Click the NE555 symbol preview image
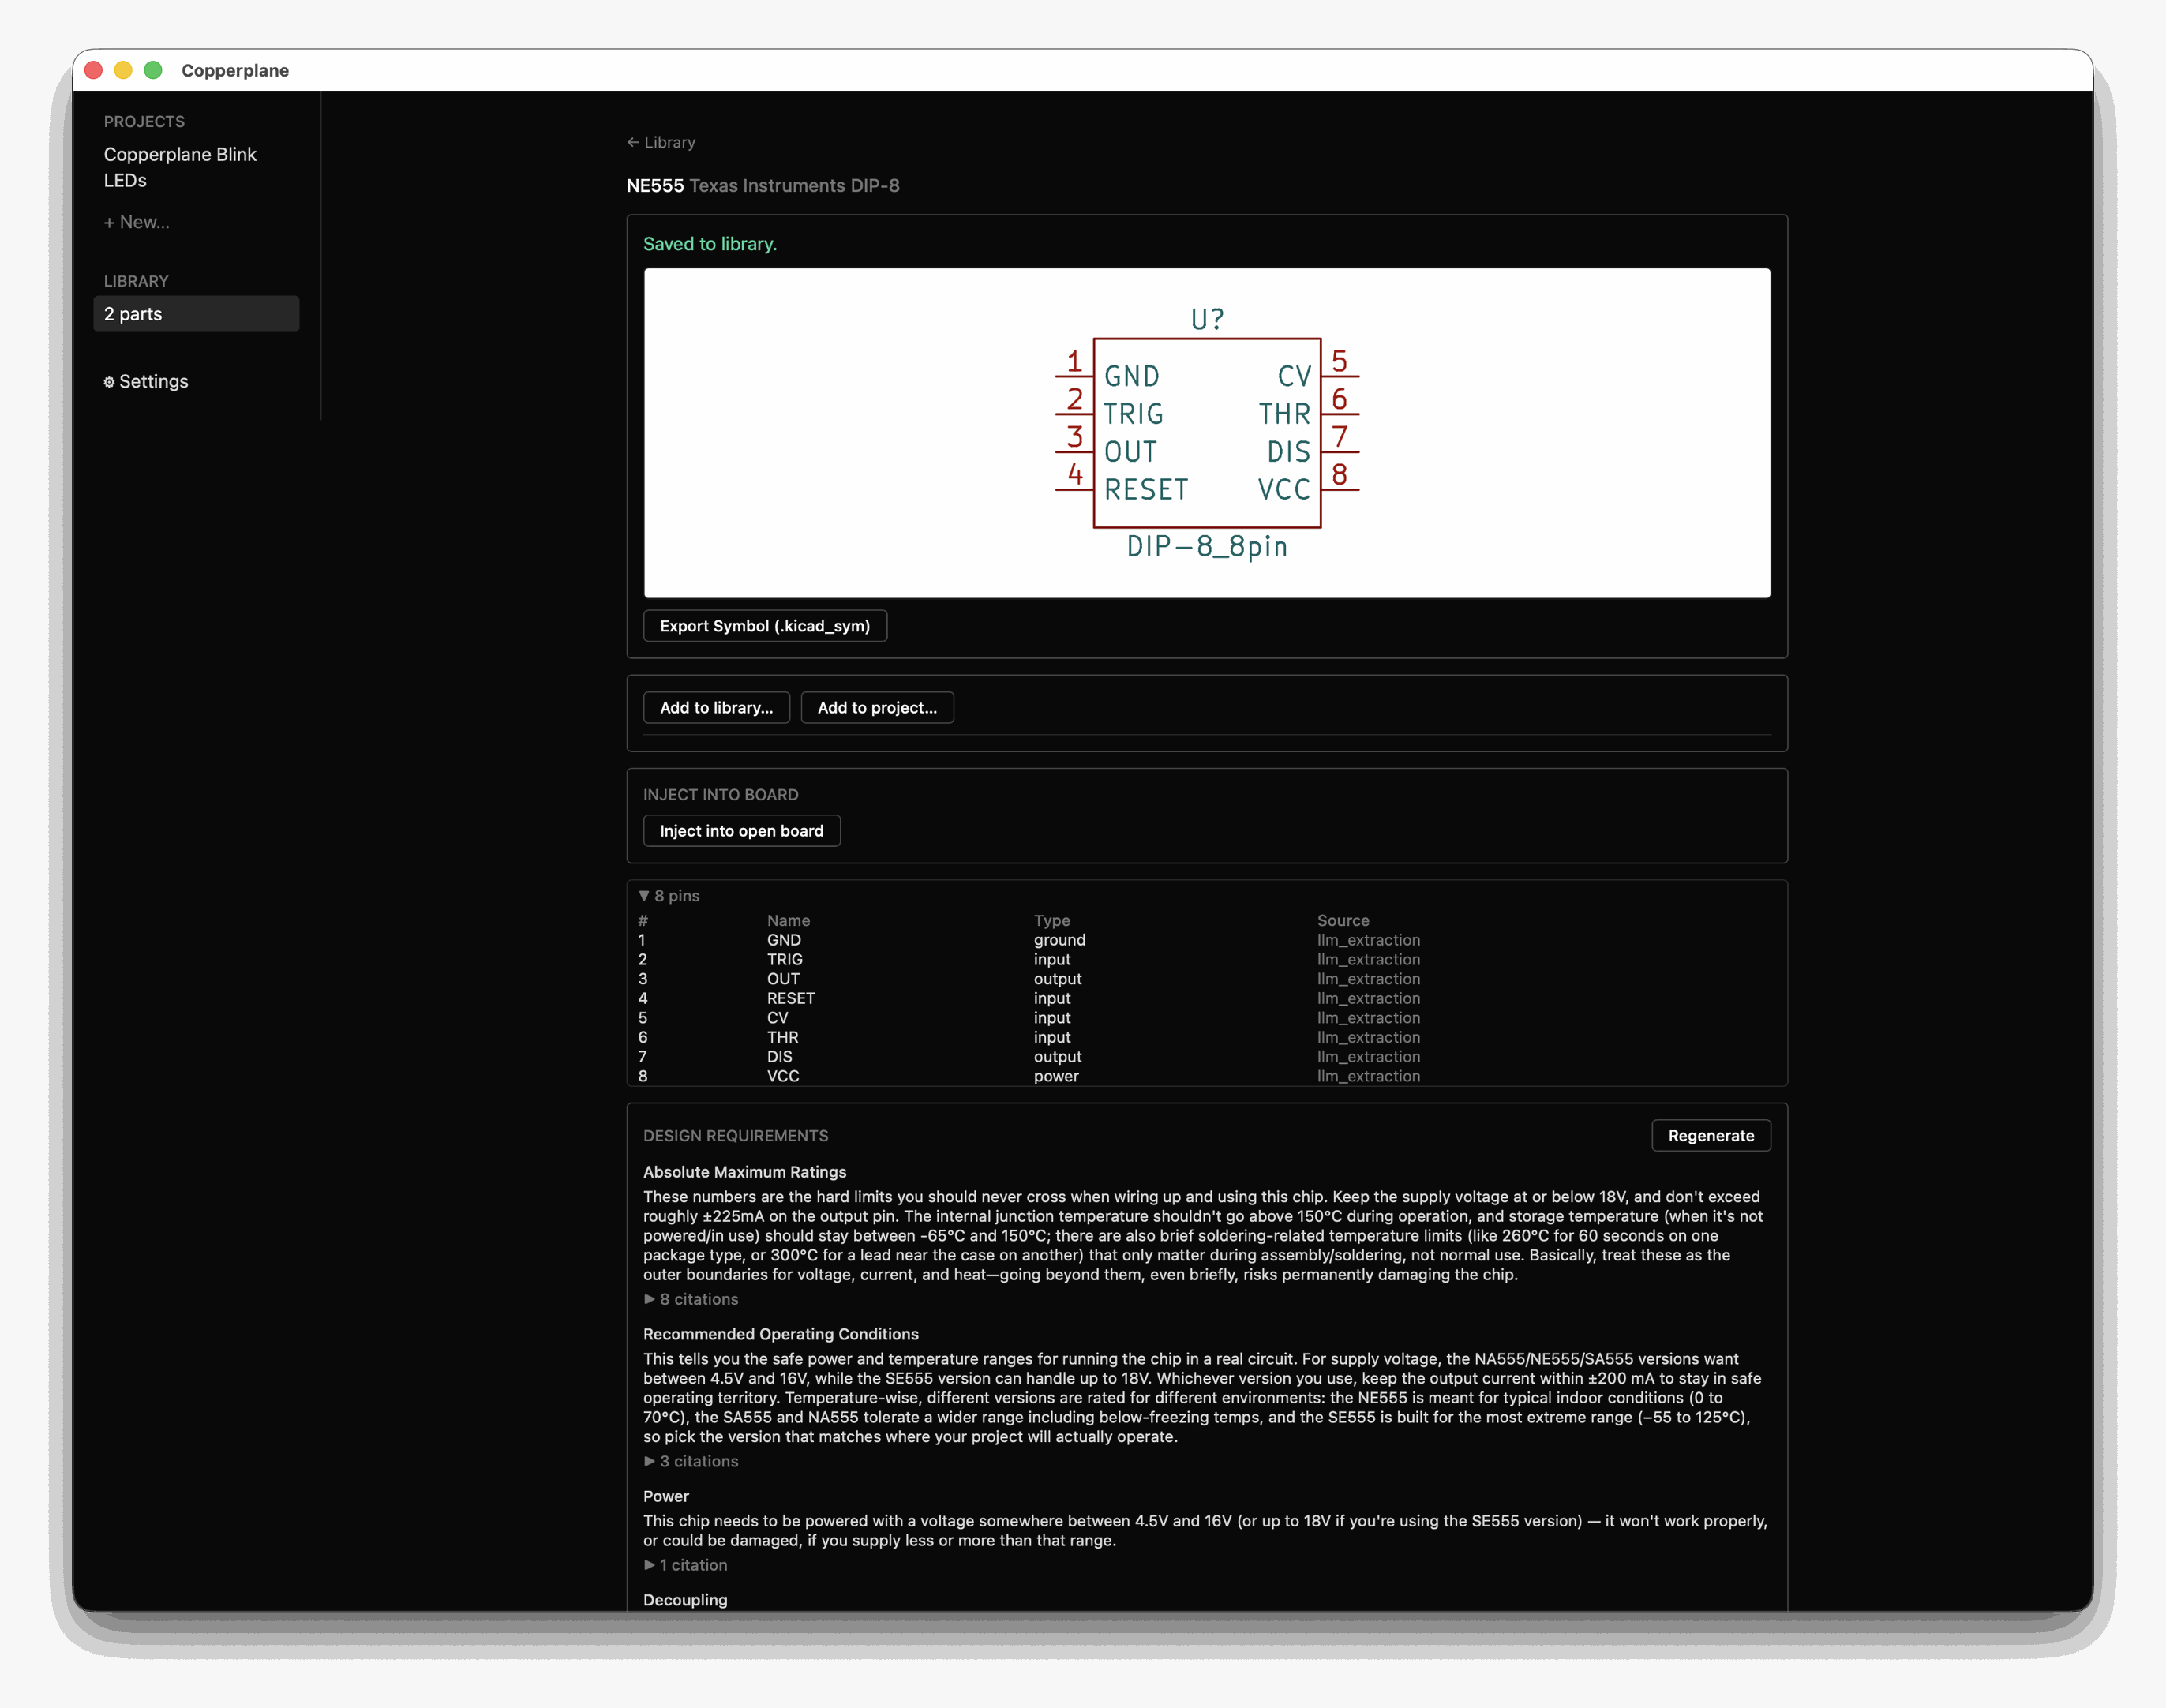This screenshot has width=2166, height=1708. click(x=1207, y=433)
